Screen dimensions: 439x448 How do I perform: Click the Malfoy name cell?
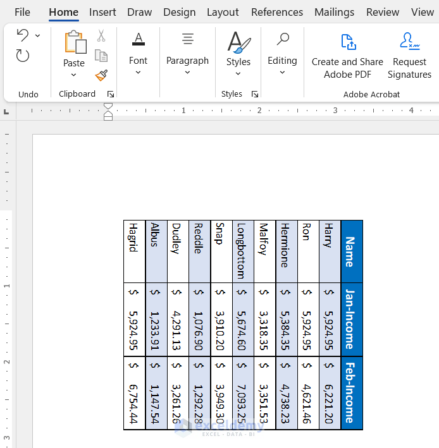[265, 251]
